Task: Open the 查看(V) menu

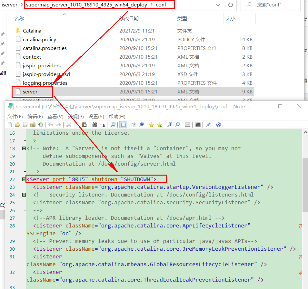Action: [x=55, y=117]
